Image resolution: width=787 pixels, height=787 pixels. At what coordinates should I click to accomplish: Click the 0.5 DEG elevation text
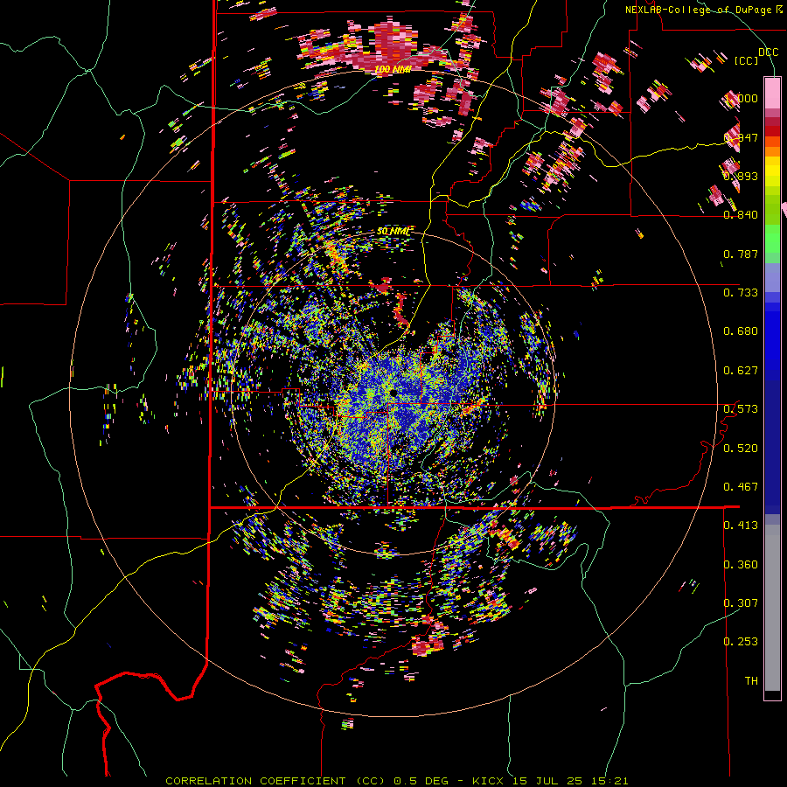(421, 781)
